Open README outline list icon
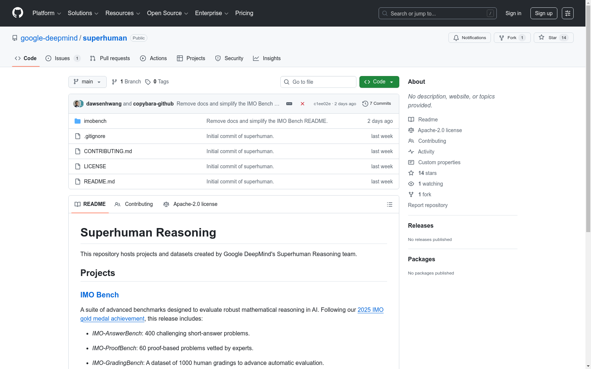 pyautogui.click(x=389, y=204)
